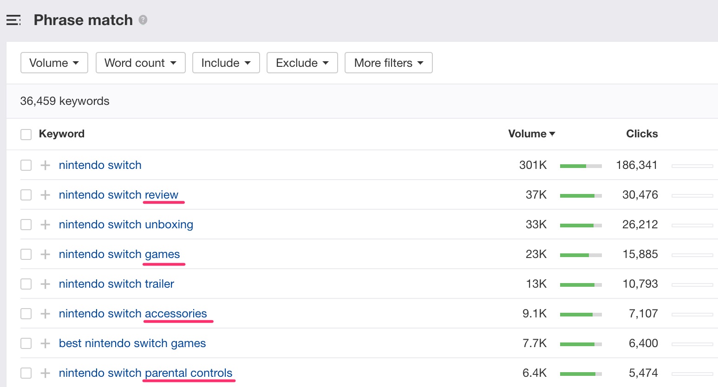
Task: Open the Volume filter dropdown
Action: (x=54, y=63)
